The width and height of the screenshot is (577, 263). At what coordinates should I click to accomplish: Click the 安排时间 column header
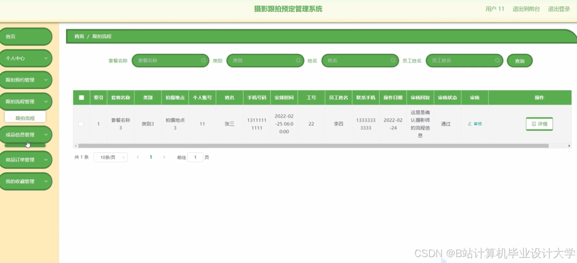tap(284, 98)
